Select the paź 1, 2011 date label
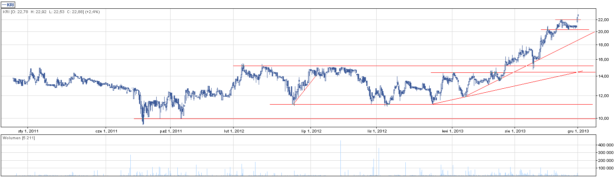The width and height of the screenshot is (615, 177). coord(170,130)
